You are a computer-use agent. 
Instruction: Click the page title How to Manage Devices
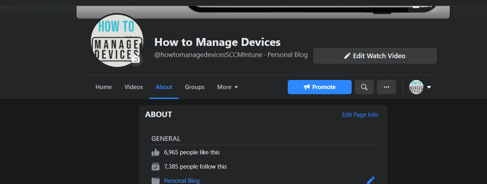[218, 42]
